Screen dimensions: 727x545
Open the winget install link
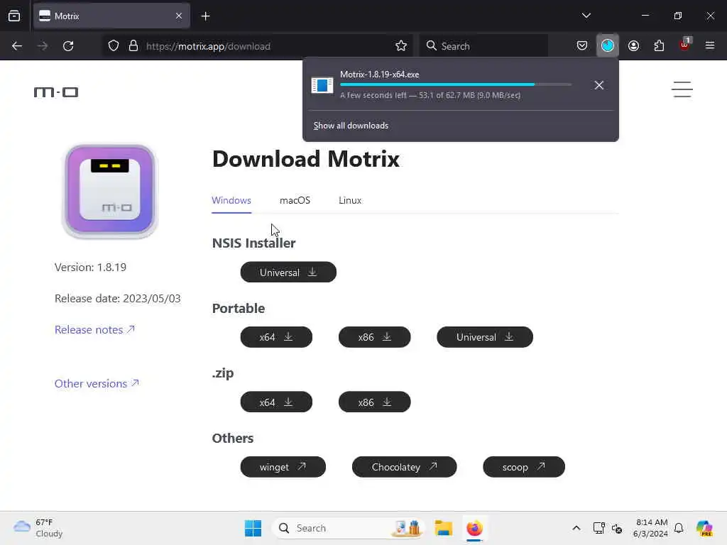(283, 467)
